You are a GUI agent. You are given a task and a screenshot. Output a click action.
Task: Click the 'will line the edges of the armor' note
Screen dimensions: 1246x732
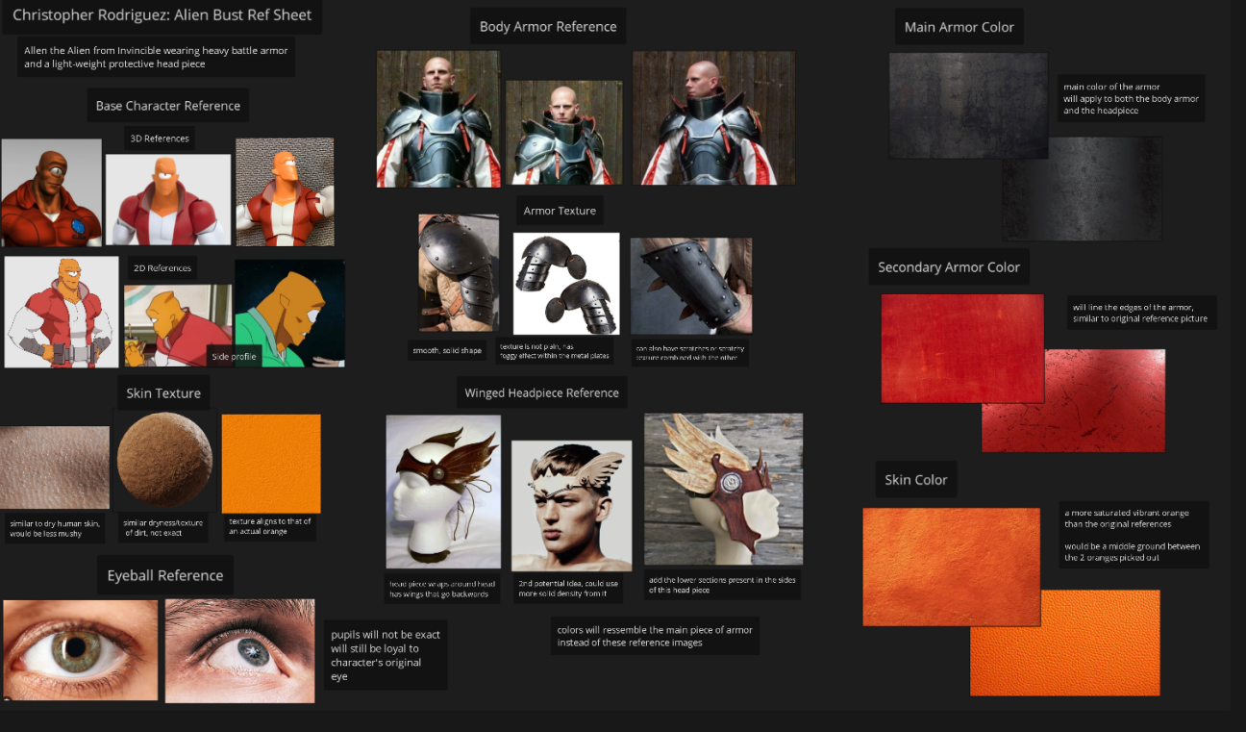(1141, 313)
